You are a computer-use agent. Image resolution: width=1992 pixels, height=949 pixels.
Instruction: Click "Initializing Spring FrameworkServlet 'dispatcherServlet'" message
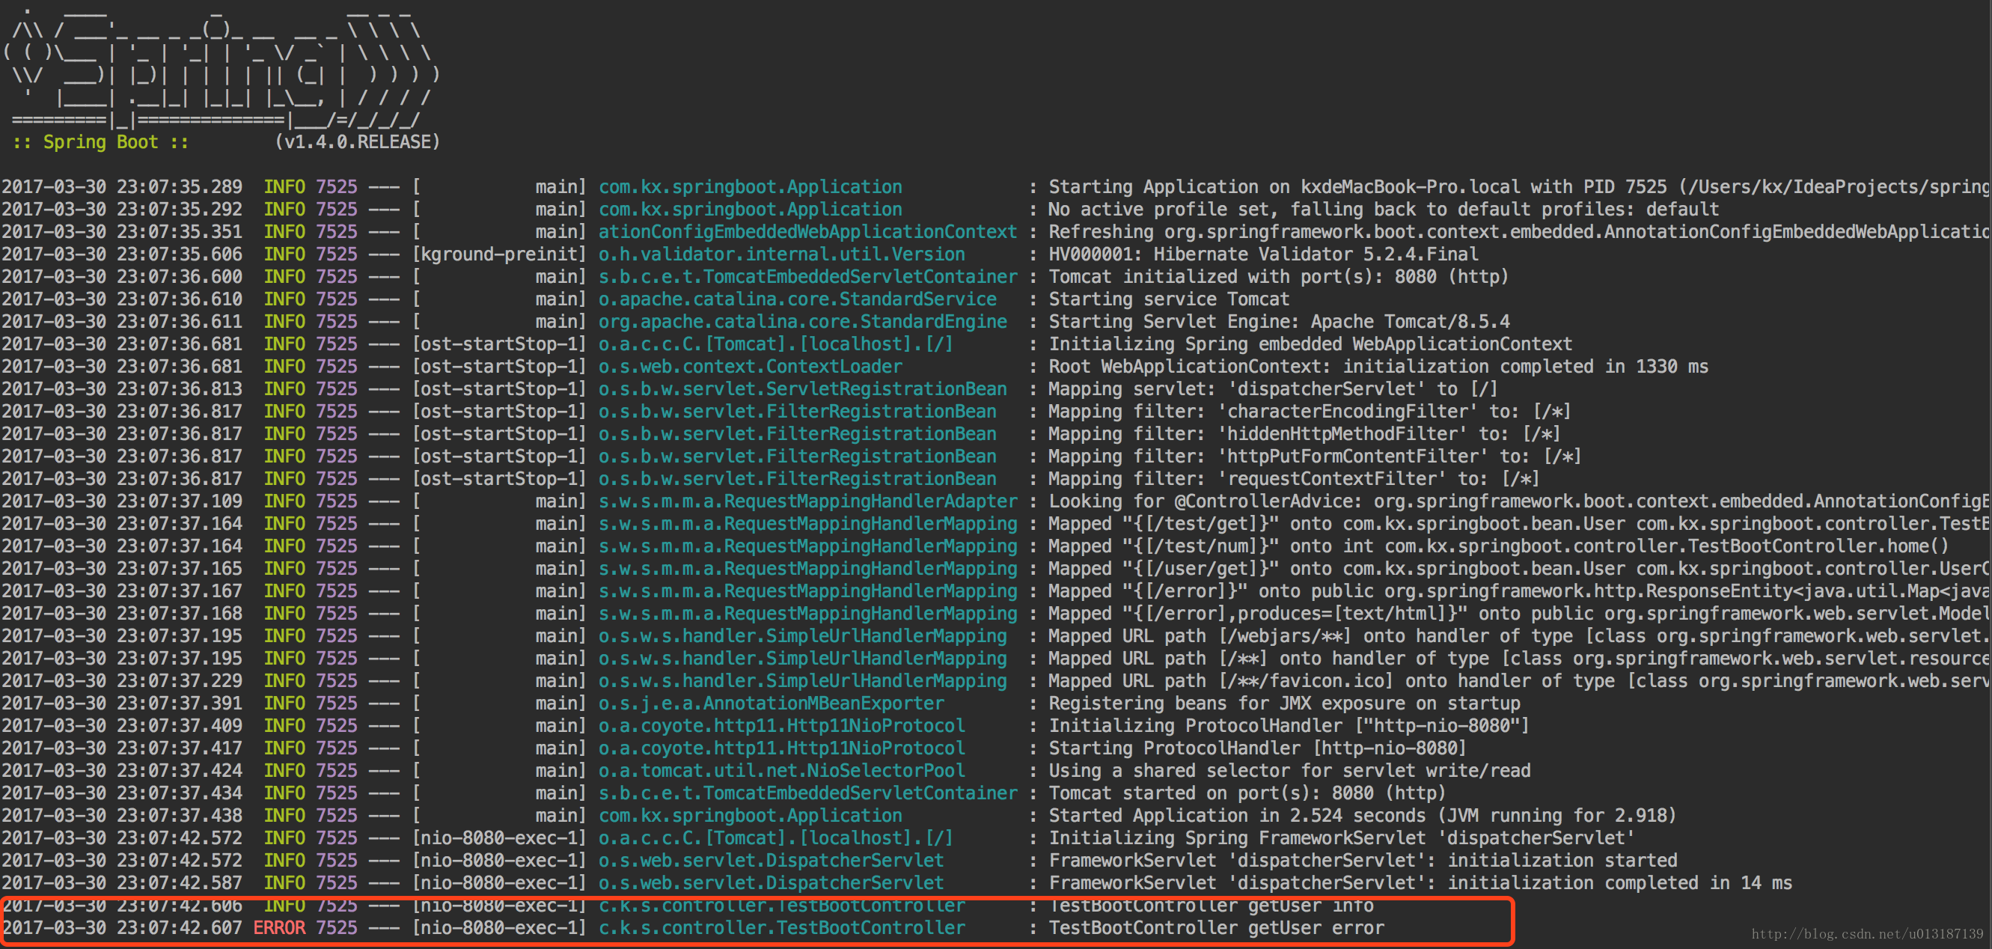[1342, 837]
